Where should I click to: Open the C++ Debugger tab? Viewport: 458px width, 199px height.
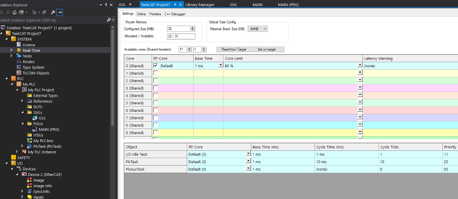point(175,14)
